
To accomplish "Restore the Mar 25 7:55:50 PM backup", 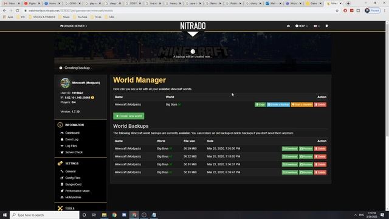I will (306, 148).
